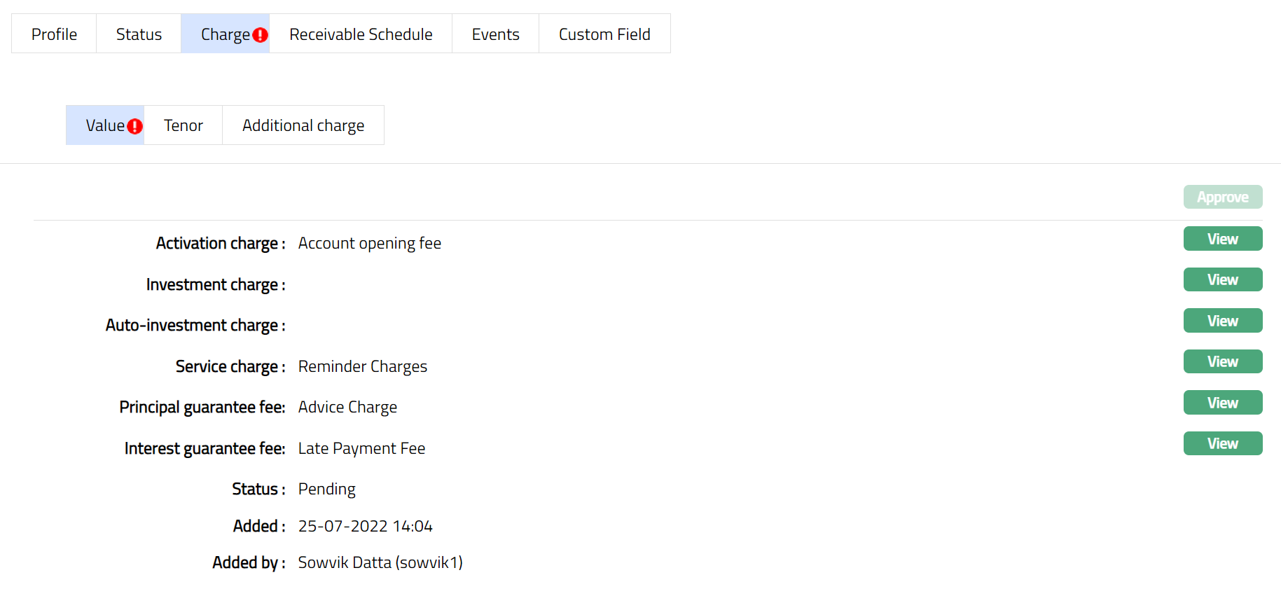This screenshot has height=589, width=1281.
Task: Open View for Auto-investment charge
Action: click(1222, 321)
